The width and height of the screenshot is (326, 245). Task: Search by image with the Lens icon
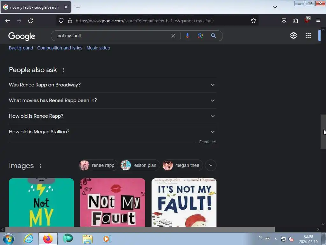[200, 36]
